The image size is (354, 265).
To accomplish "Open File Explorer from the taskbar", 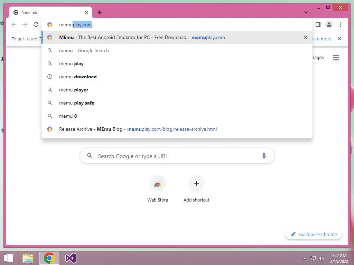I will coord(28,258).
